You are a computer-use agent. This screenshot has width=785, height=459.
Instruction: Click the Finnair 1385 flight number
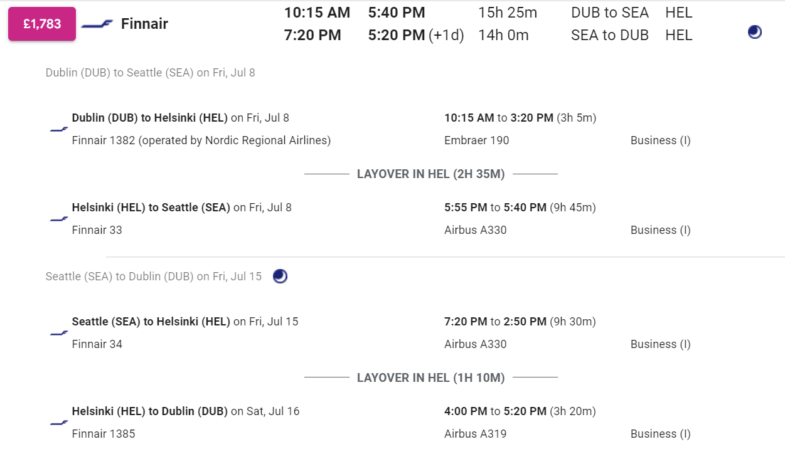click(x=104, y=434)
